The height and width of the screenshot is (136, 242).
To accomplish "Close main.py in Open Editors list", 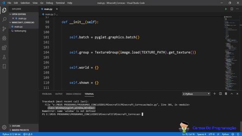I will click(x=13, y=19).
